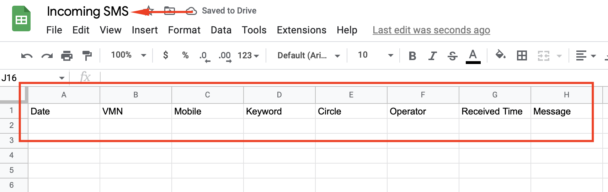The width and height of the screenshot is (608, 192).
Task: Expand the Default (Ari... font dropdown
Action: (x=309, y=55)
